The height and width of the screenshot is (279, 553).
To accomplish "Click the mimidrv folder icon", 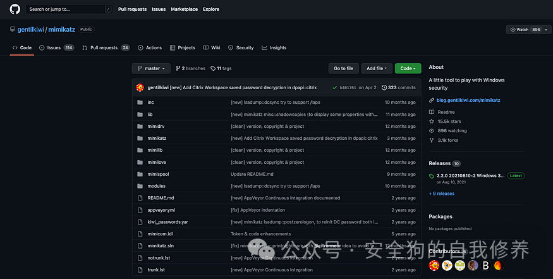I will 140,127.
